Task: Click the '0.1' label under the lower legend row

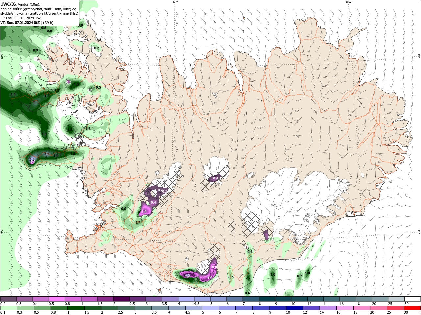Action: click(x=2, y=313)
